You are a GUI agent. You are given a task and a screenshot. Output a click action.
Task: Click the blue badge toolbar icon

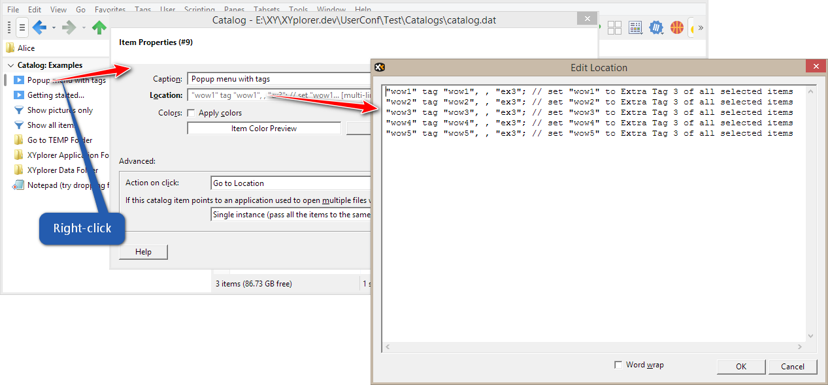coord(656,27)
